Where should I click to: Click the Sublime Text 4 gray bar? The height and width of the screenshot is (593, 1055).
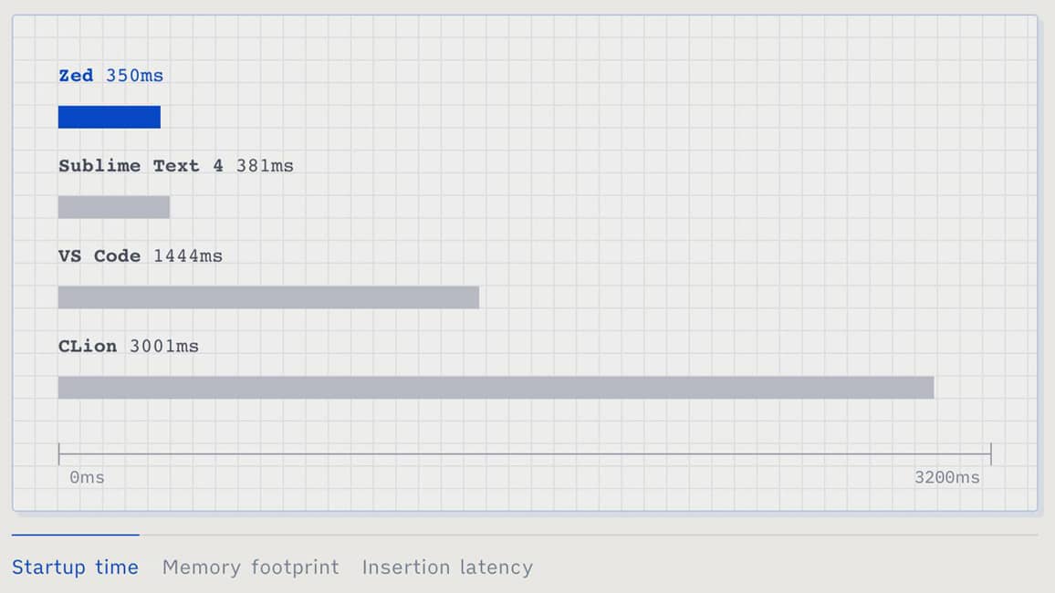pos(114,207)
